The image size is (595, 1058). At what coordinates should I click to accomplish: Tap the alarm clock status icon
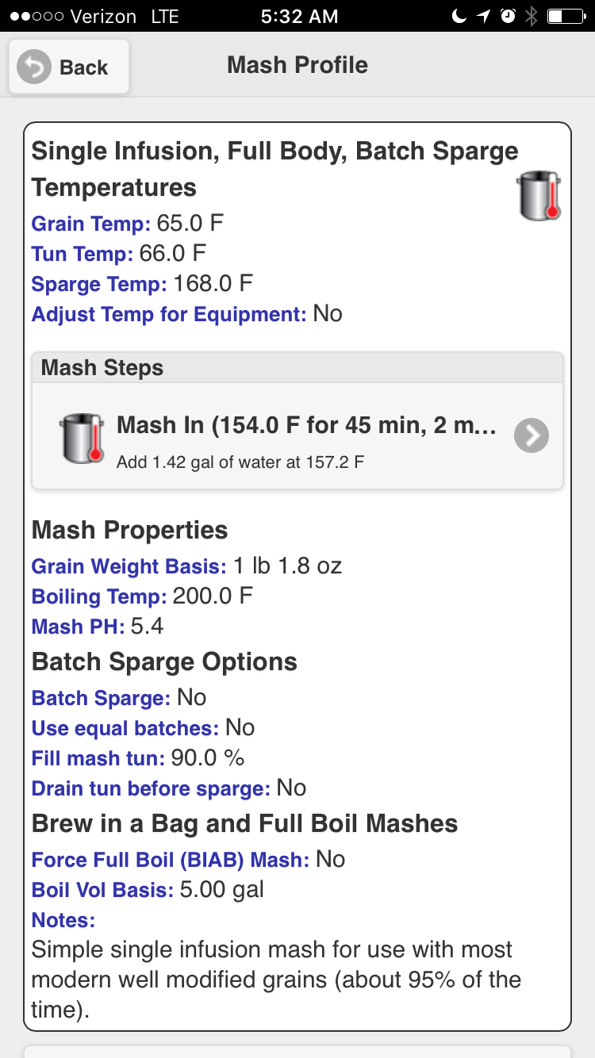point(508,16)
